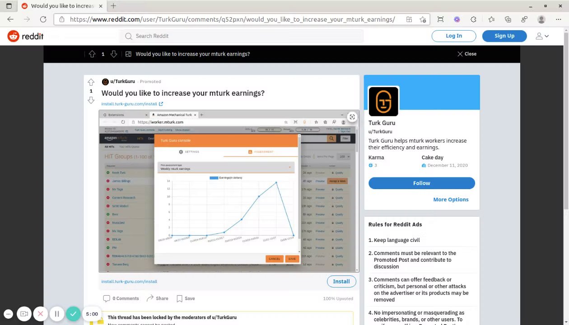
Task: Open the browser favorites list icon
Action: coord(491,19)
